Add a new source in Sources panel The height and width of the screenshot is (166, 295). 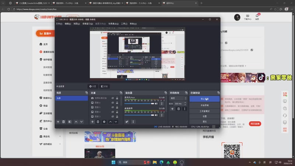point(93,122)
